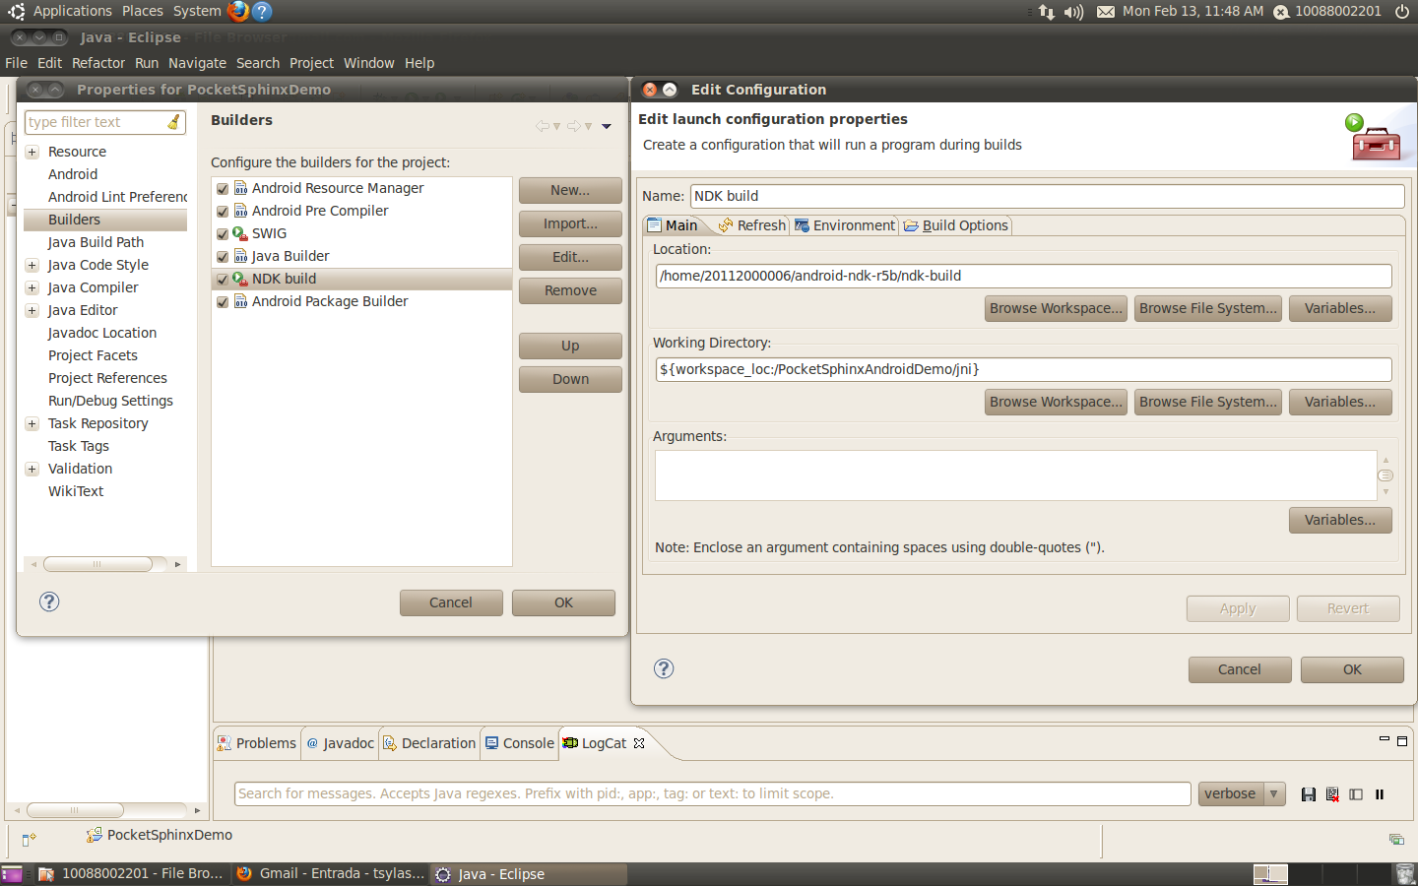Viewport: 1418px width, 886px height.
Task: Click the Arguments vertical scrollbar
Action: [x=1385, y=475]
